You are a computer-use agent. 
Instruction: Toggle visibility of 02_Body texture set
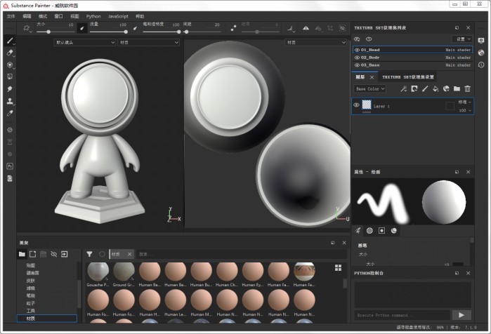click(x=357, y=58)
